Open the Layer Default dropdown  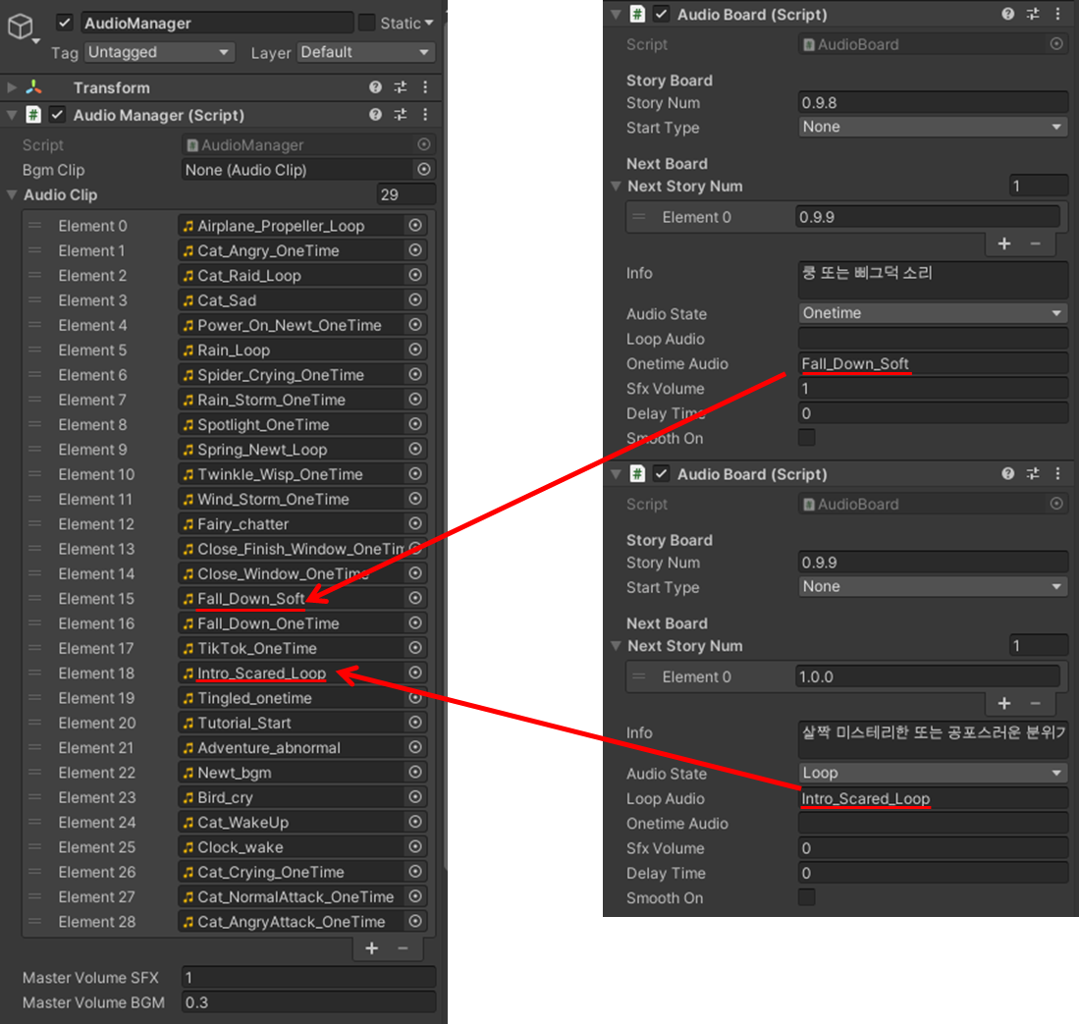[365, 52]
